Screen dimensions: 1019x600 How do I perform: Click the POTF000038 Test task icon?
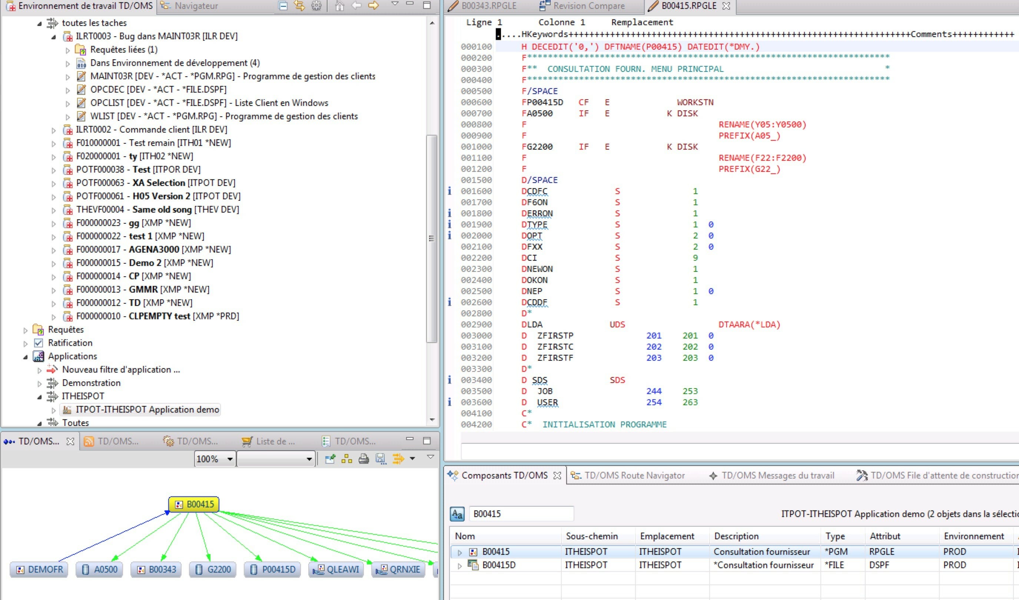(67, 169)
